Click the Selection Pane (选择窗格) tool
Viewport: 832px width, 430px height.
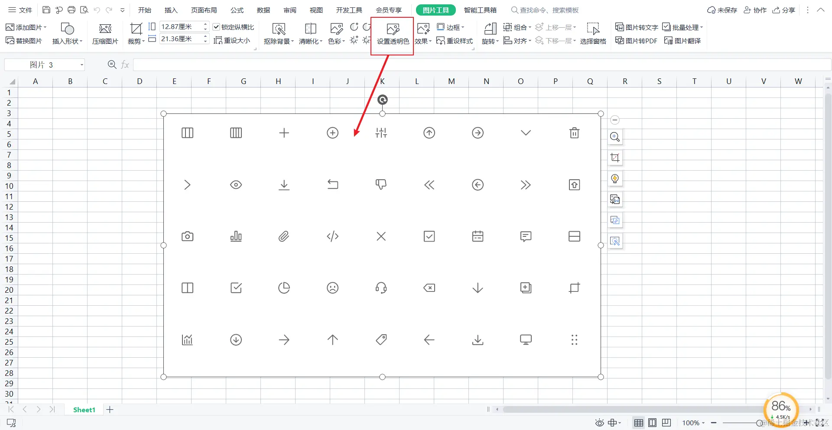point(593,34)
